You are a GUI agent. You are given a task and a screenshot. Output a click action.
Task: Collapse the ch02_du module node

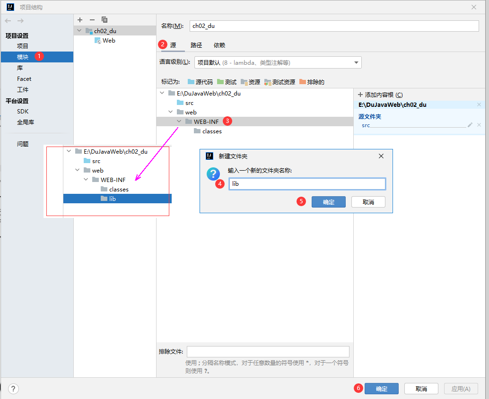click(x=79, y=31)
